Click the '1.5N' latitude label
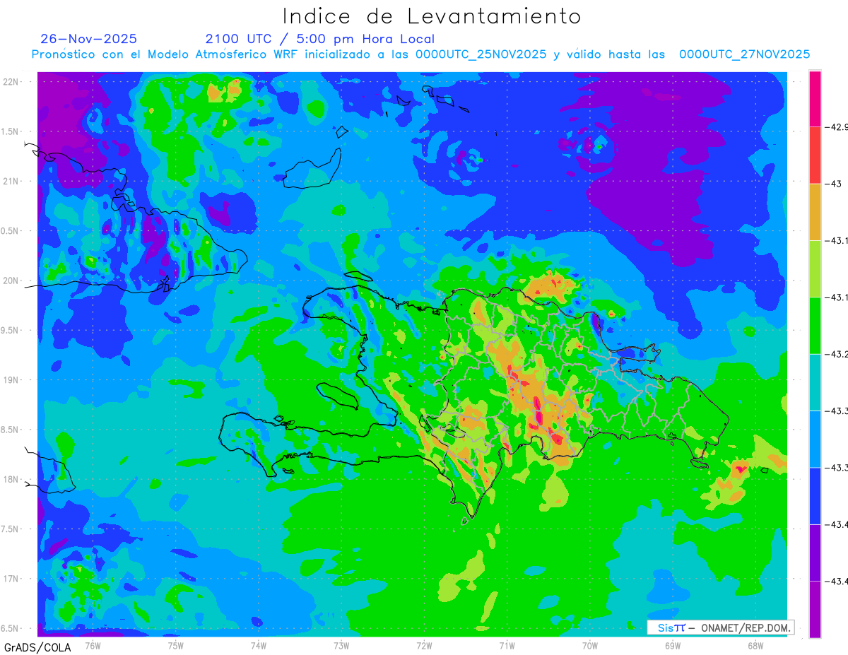This screenshot has height=655, width=848. click(8, 131)
